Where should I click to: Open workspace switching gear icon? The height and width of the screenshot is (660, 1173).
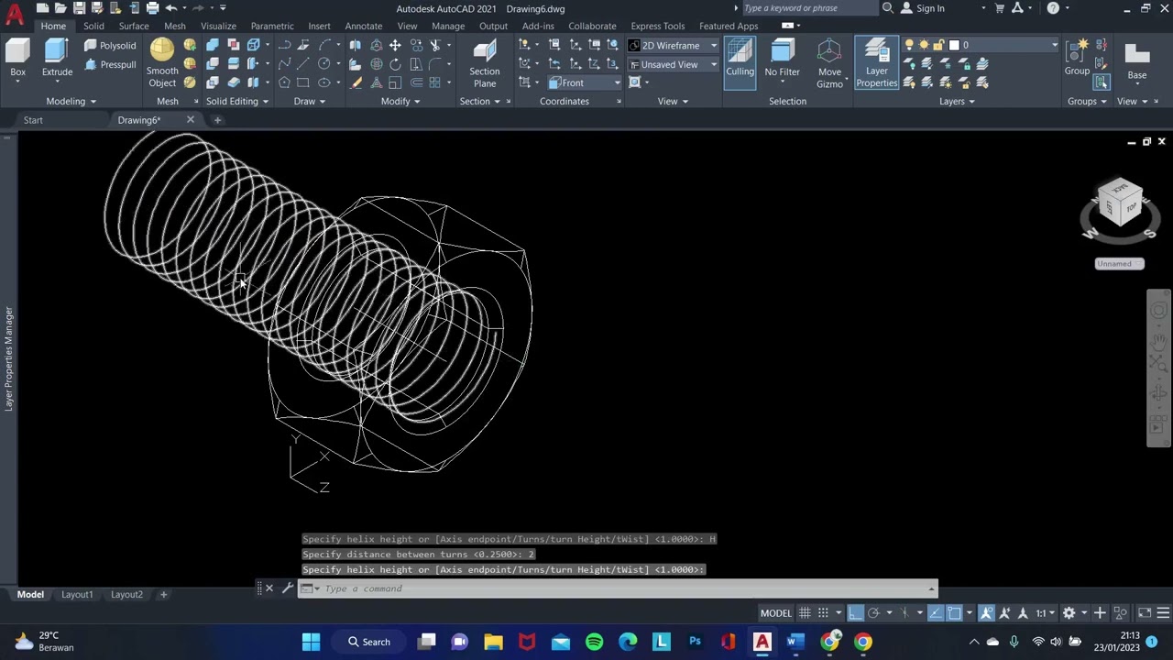click(1069, 612)
